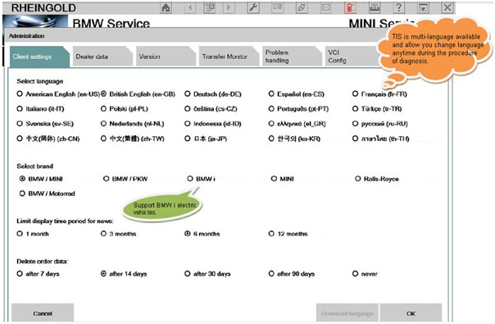Limit news display to 3 months
Viewport: 495px width, 324px height.
coord(103,234)
